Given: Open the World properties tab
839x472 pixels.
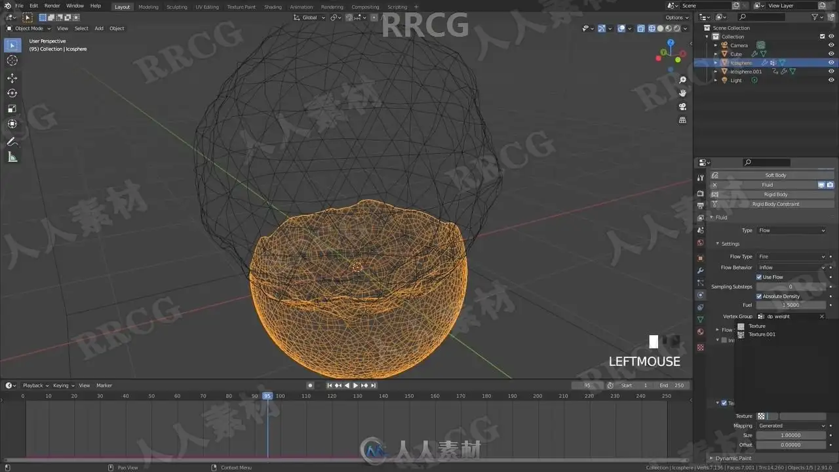Looking at the screenshot, I should click(x=700, y=243).
